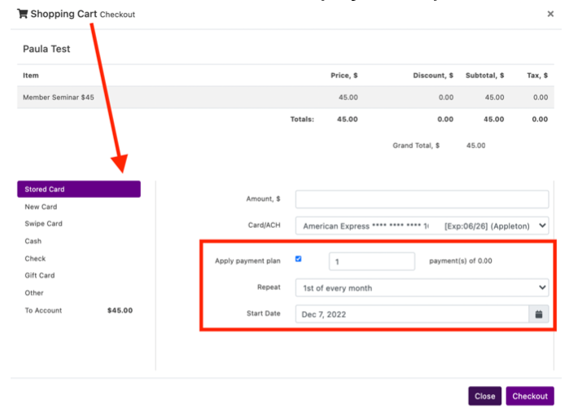This screenshot has height=412, width=569.
Task: Open the Start Date calendar picker icon
Action: (539, 314)
